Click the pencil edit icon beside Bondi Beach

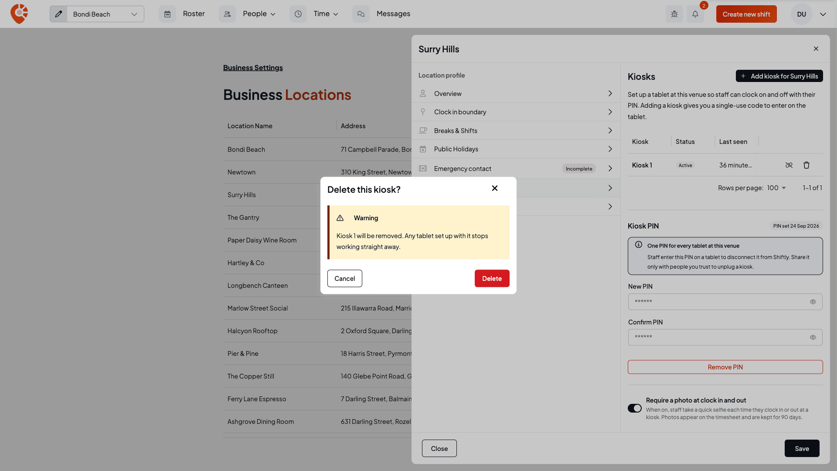58,14
